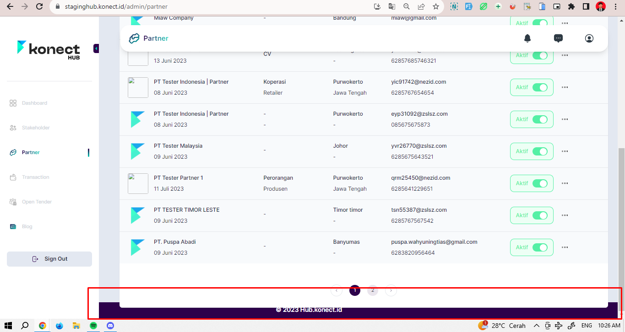Open the system tray hidden icons chevron
The width and height of the screenshot is (625, 332).
tap(537, 326)
